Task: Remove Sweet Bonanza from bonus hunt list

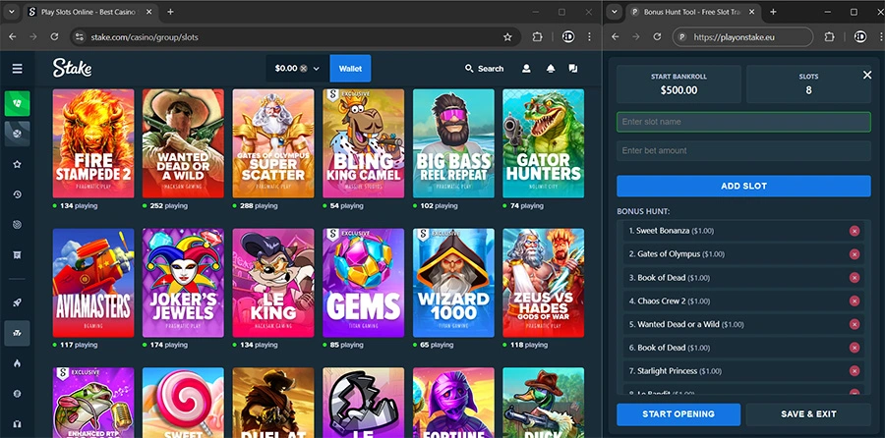Action: pyautogui.click(x=854, y=231)
